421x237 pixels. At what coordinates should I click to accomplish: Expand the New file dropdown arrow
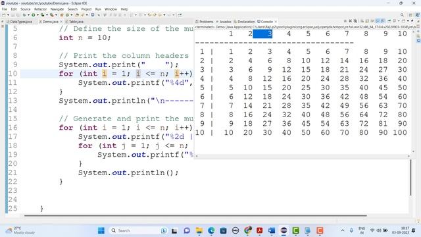pos(8,14)
